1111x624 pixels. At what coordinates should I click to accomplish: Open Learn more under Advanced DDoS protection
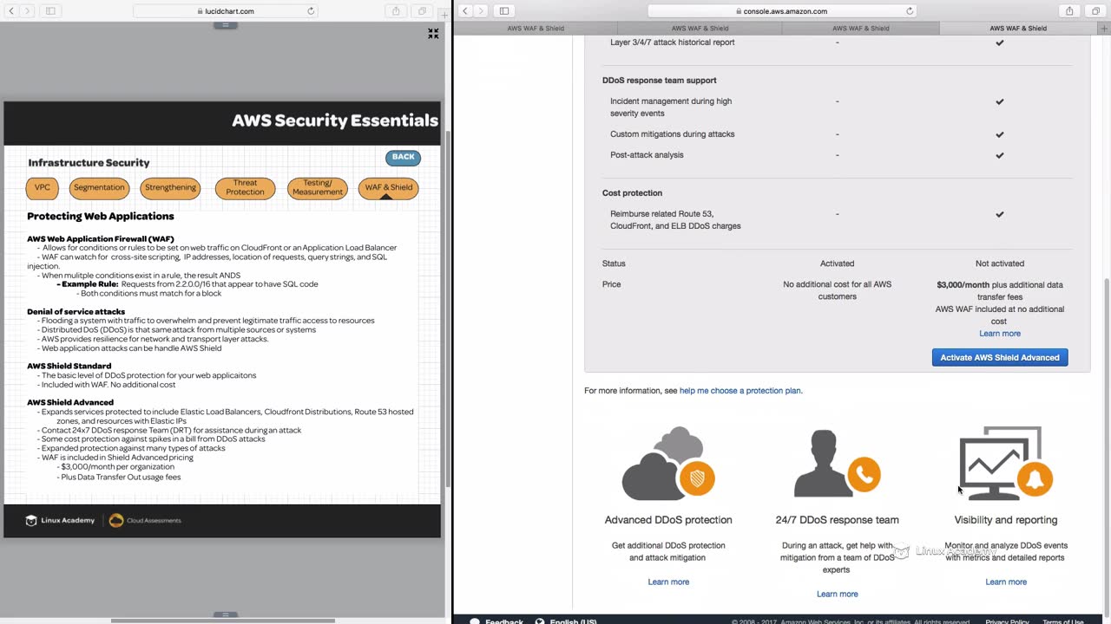click(668, 582)
